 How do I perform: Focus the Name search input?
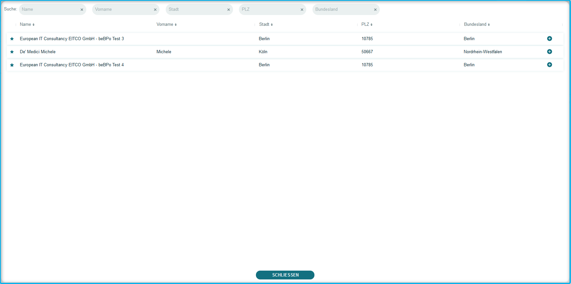49,9
